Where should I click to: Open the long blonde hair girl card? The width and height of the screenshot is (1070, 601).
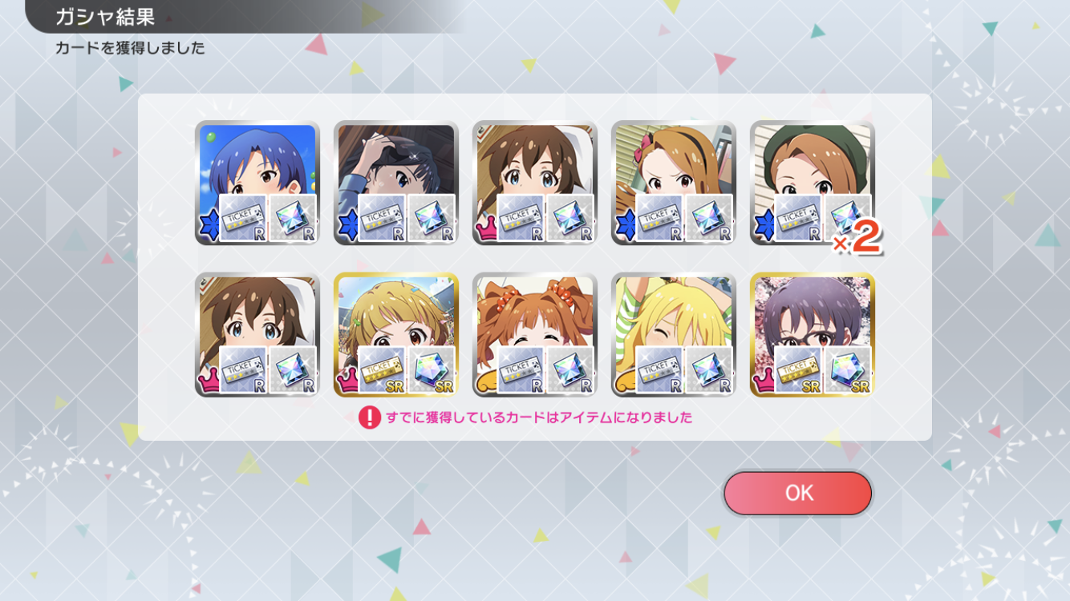click(674, 334)
